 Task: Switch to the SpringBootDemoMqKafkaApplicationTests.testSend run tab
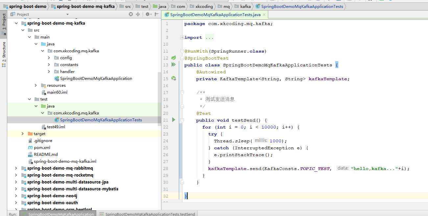147,214
